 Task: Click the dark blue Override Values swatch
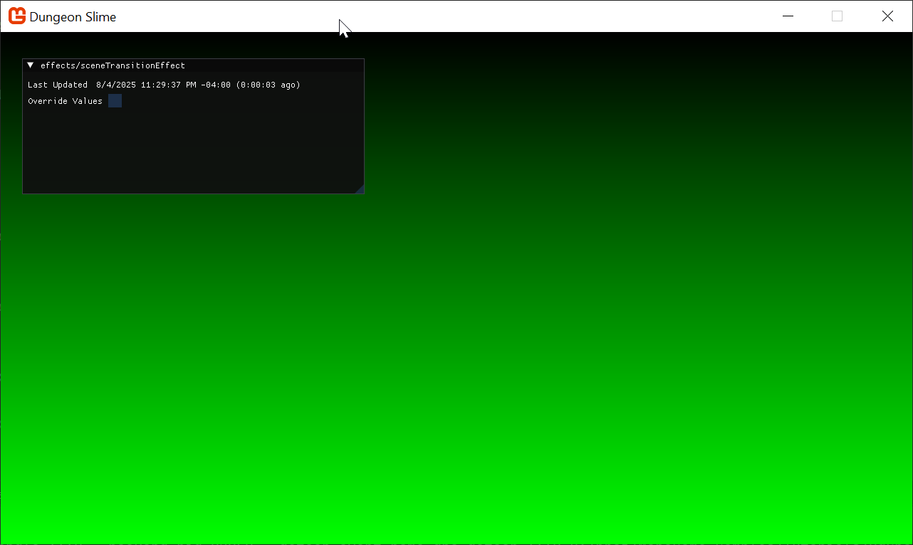(x=115, y=100)
